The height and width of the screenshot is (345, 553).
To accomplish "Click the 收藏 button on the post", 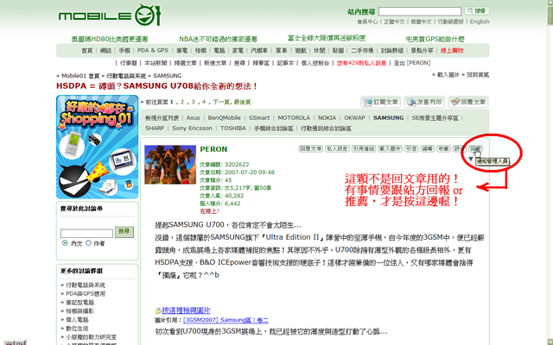I will click(443, 149).
